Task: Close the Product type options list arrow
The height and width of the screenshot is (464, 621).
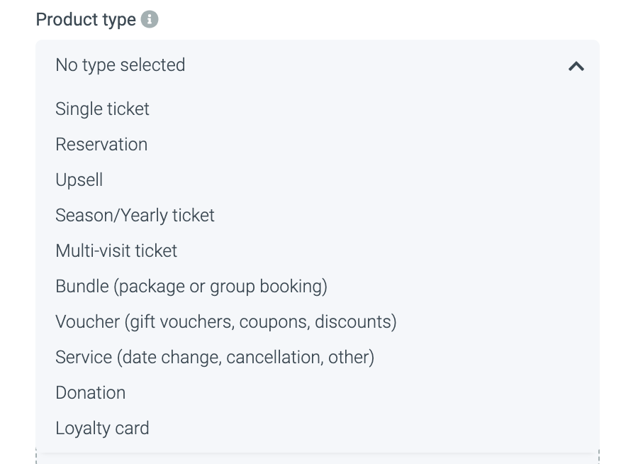Action: (576, 66)
